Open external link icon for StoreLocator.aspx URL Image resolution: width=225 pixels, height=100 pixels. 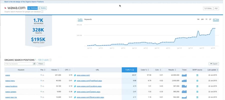click(75, 98)
